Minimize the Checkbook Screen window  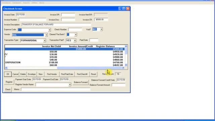[120, 9]
